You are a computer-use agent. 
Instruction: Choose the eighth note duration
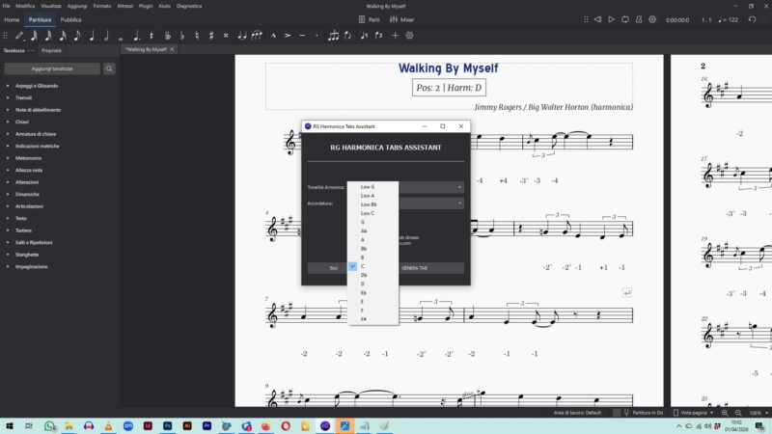[x=77, y=36]
